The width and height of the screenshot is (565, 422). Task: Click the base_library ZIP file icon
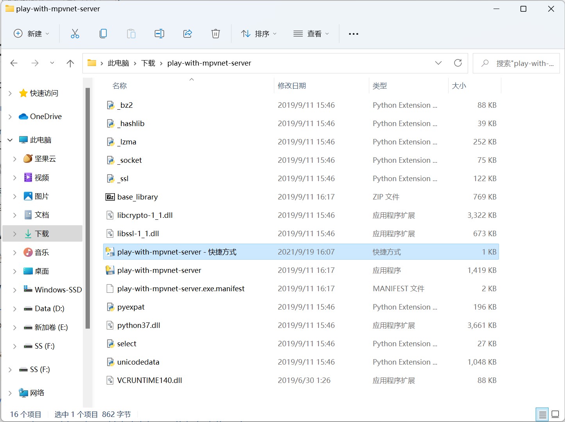point(110,197)
